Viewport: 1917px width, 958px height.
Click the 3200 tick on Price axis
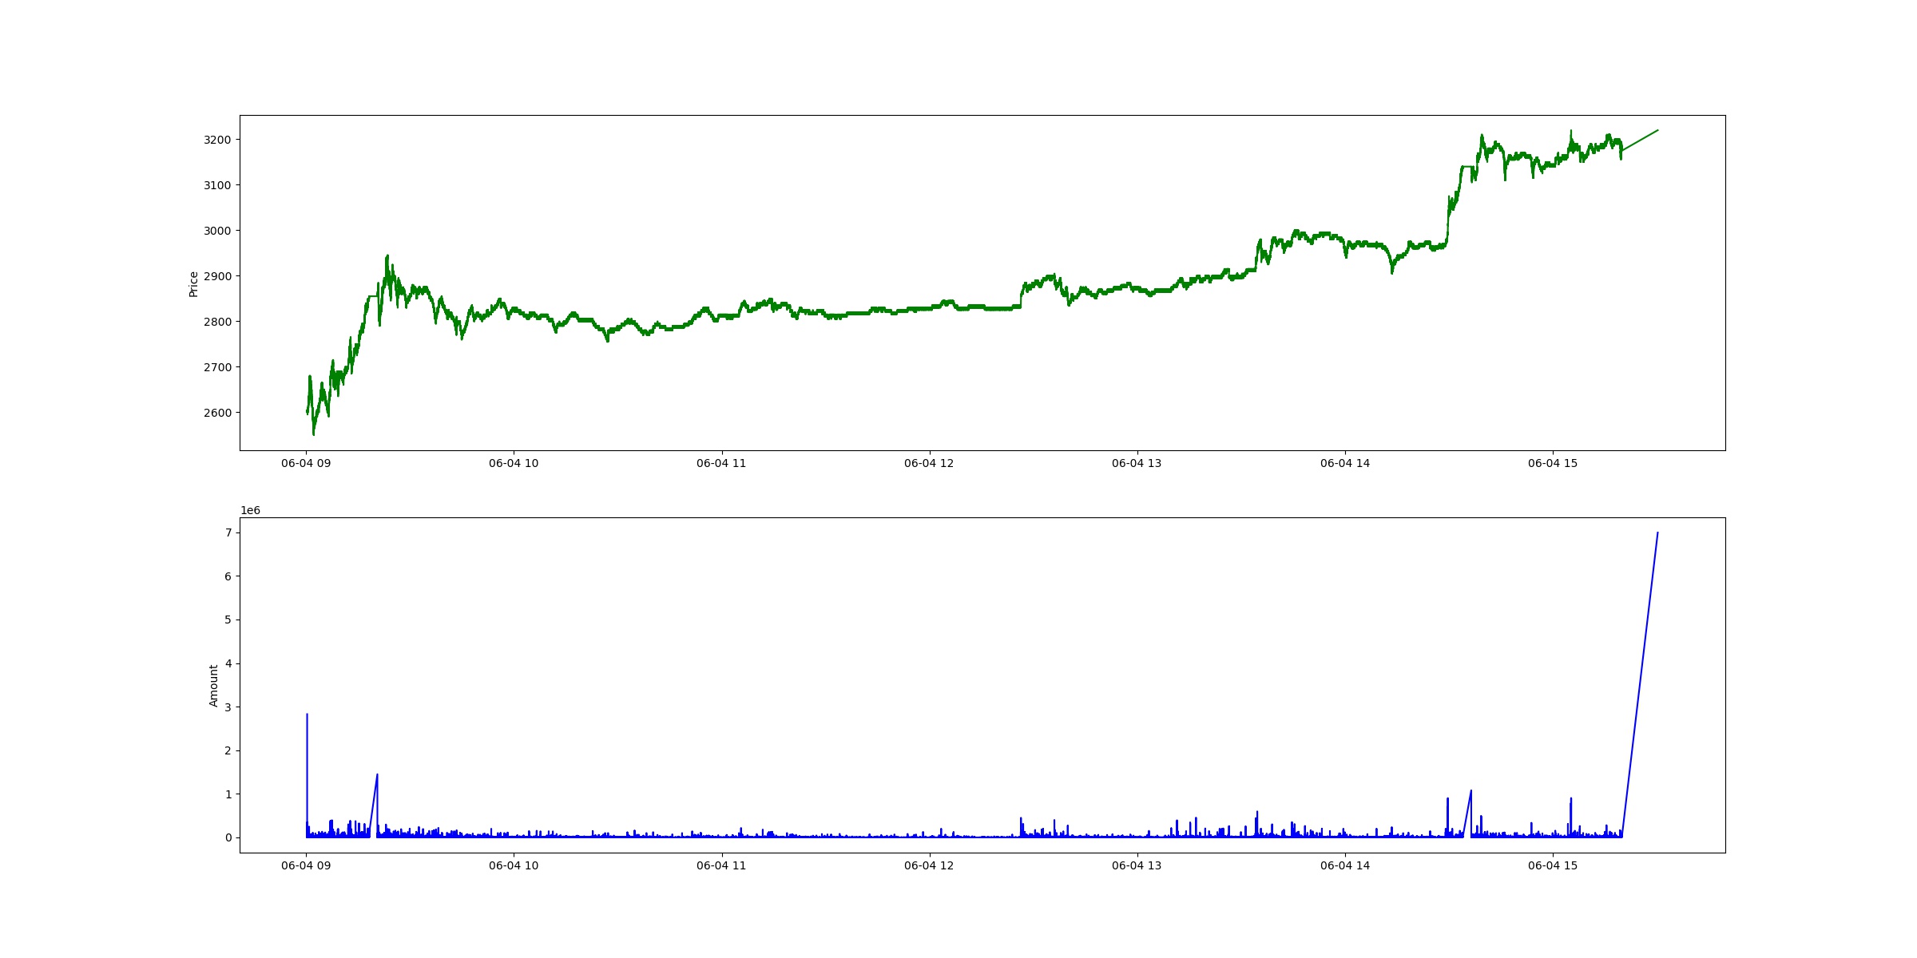[217, 140]
